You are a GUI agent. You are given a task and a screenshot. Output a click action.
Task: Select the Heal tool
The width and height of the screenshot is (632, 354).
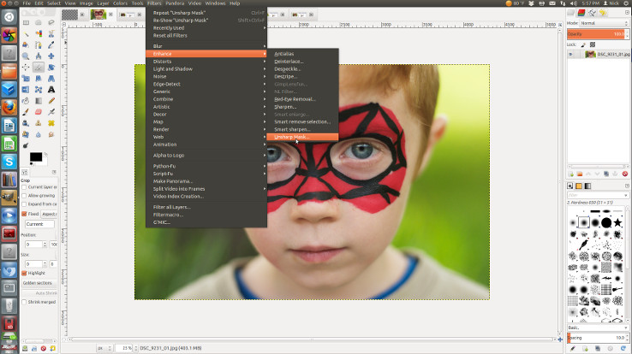pyautogui.click(x=51, y=123)
